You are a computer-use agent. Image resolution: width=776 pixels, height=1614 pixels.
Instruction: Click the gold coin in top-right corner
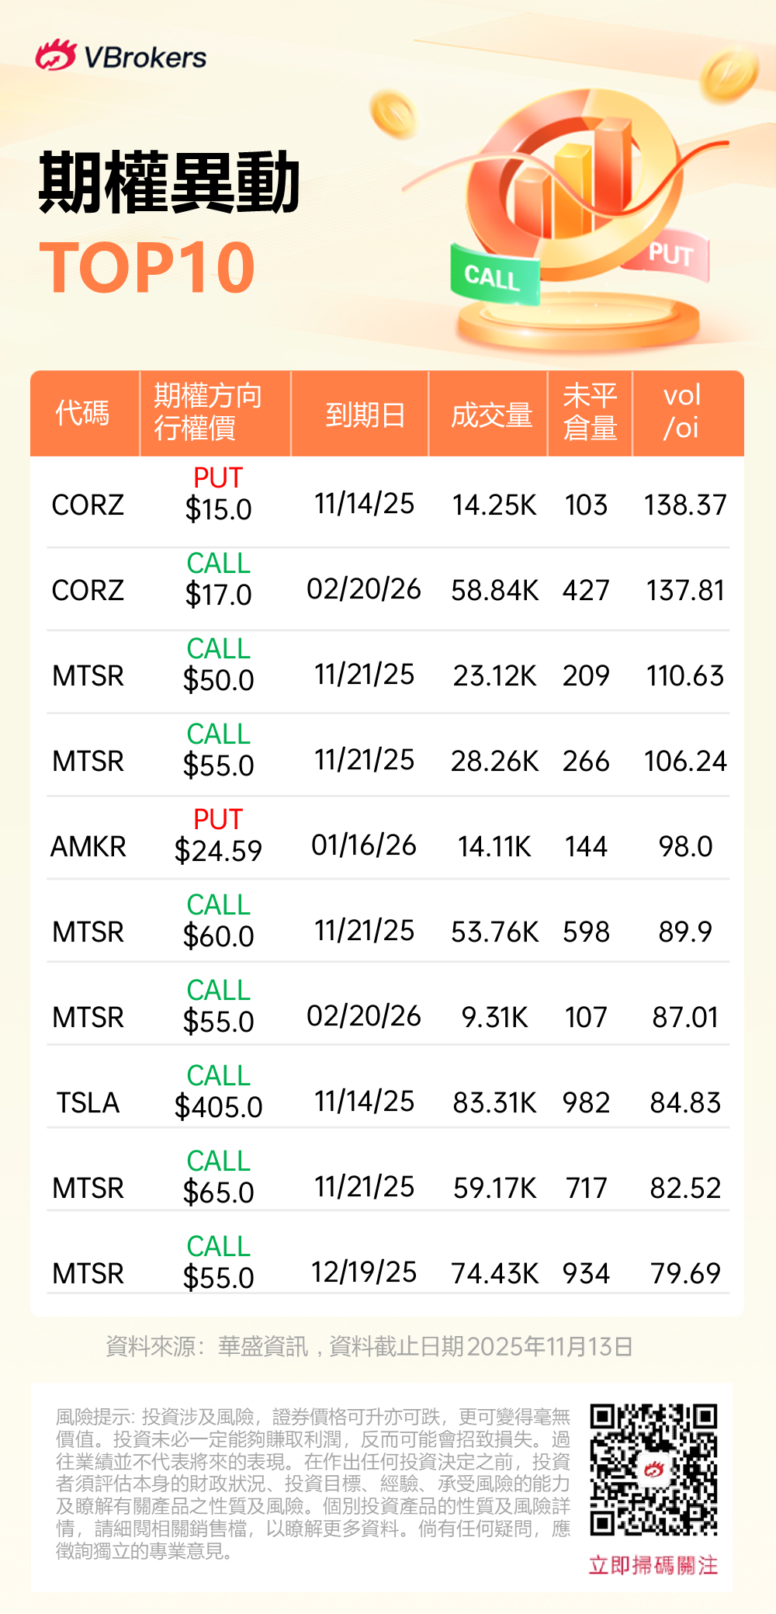click(x=729, y=74)
